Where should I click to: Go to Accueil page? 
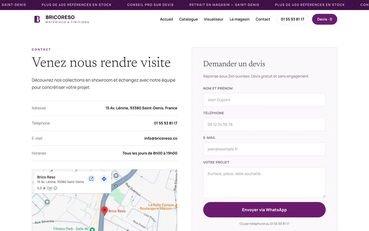pyautogui.click(x=166, y=19)
